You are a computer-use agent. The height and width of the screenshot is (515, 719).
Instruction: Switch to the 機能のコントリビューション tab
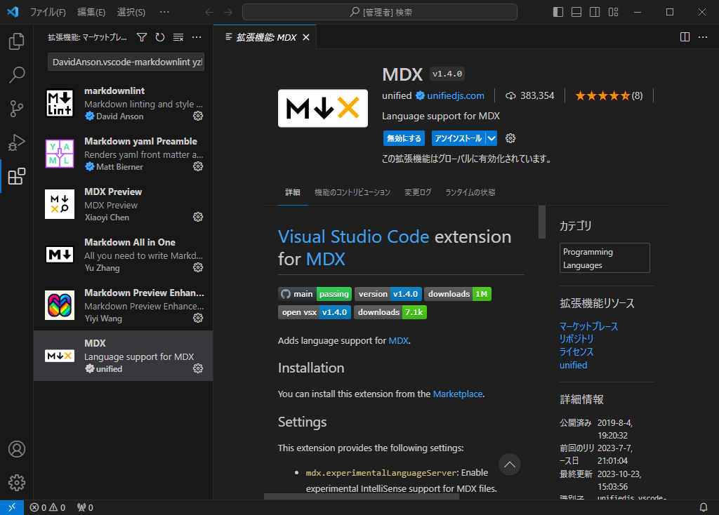[x=352, y=192]
